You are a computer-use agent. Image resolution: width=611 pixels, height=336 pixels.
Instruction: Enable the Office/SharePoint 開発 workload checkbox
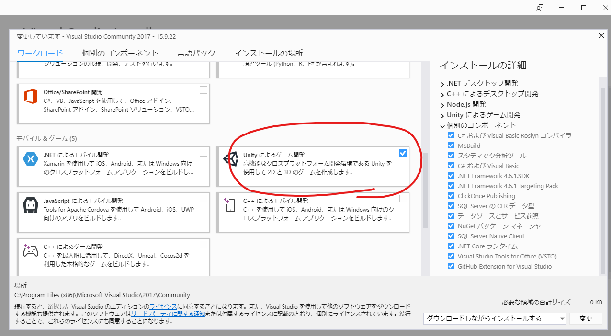[x=204, y=90]
